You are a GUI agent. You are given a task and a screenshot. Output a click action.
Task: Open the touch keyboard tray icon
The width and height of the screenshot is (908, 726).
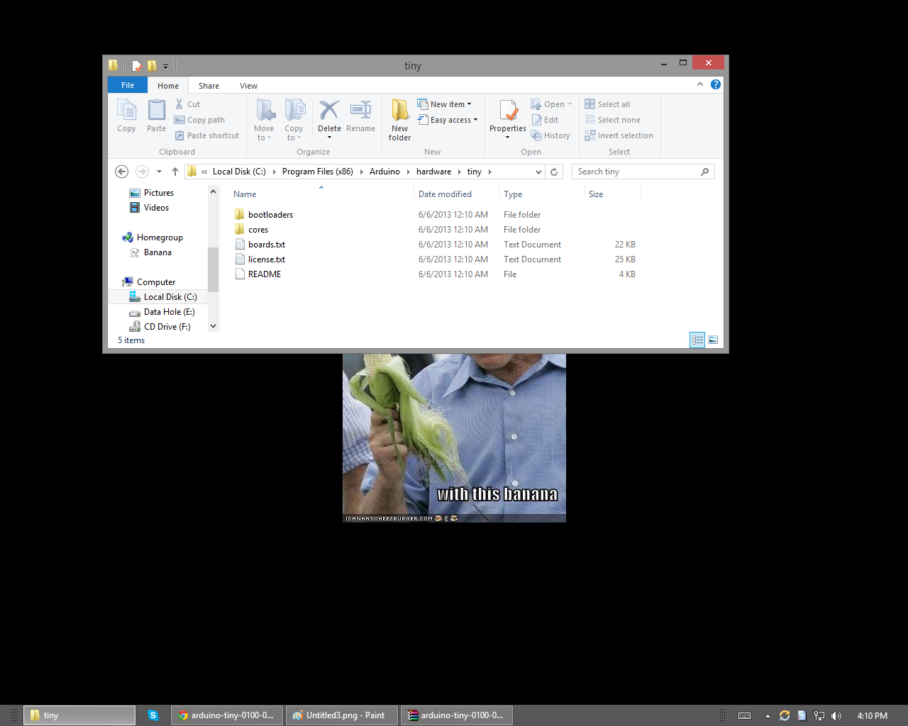click(744, 715)
